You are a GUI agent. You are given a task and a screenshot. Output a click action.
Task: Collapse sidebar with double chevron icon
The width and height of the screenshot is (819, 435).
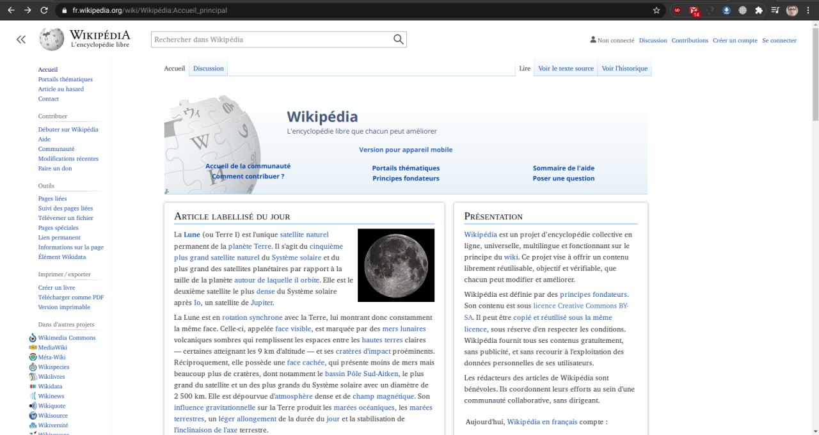(x=21, y=40)
